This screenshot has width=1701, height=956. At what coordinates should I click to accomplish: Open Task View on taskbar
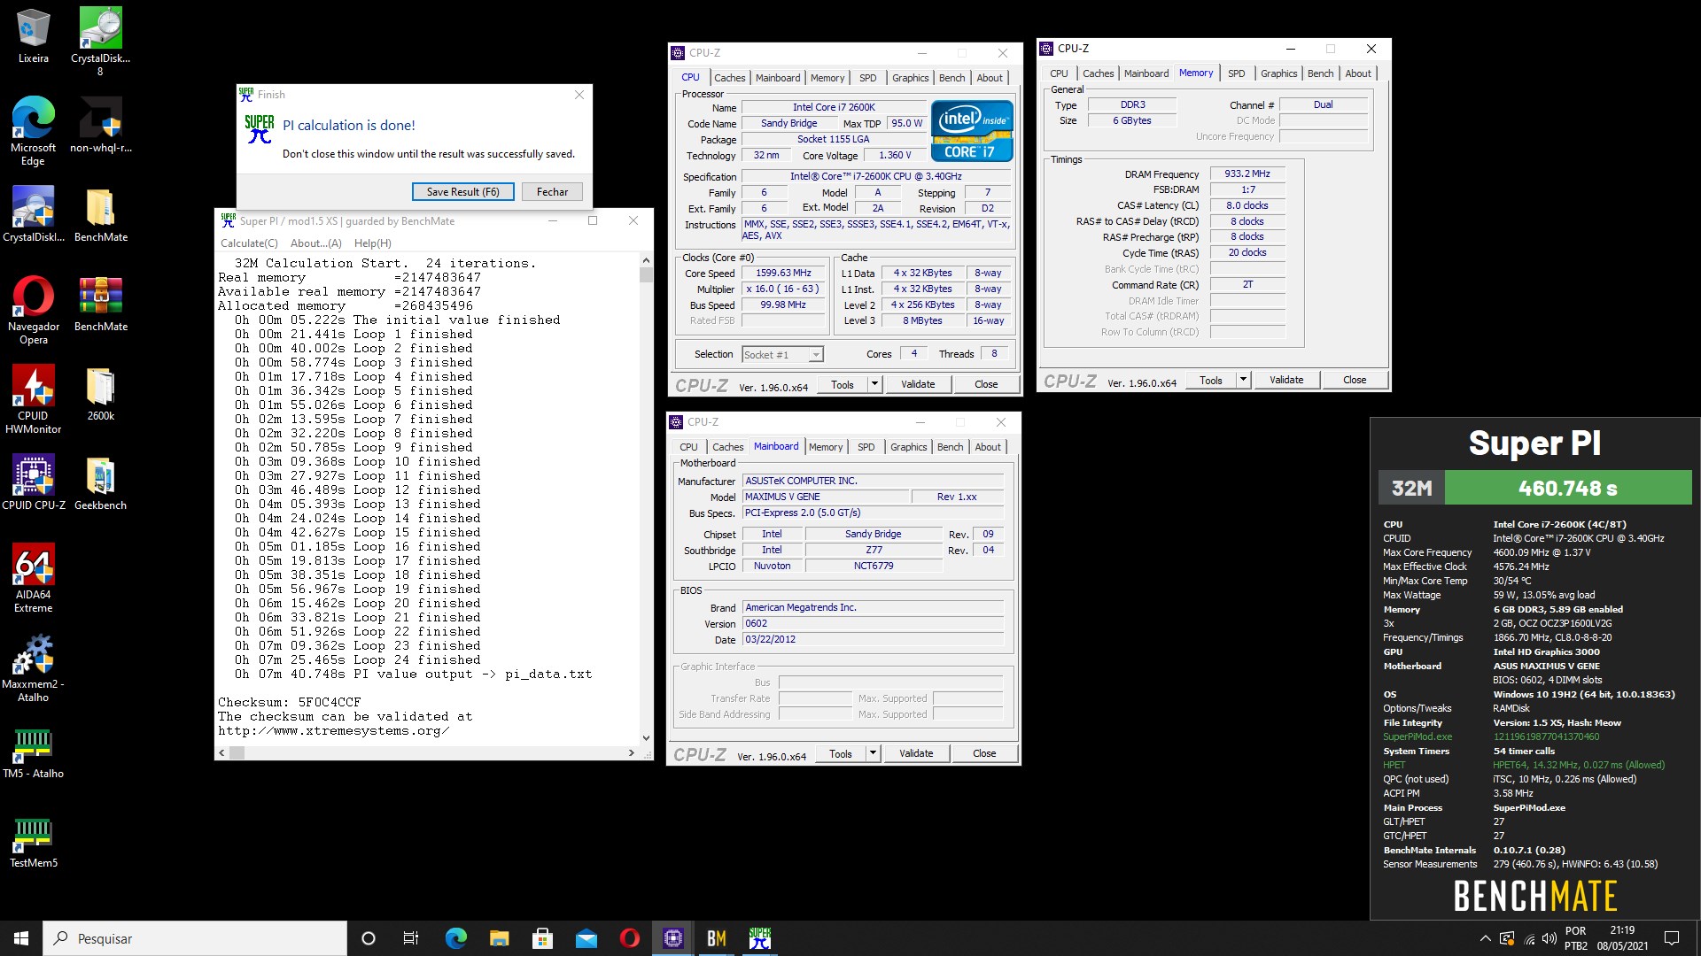coord(411,938)
